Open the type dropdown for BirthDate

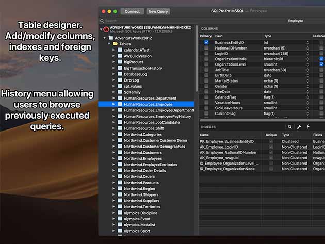point(307,75)
